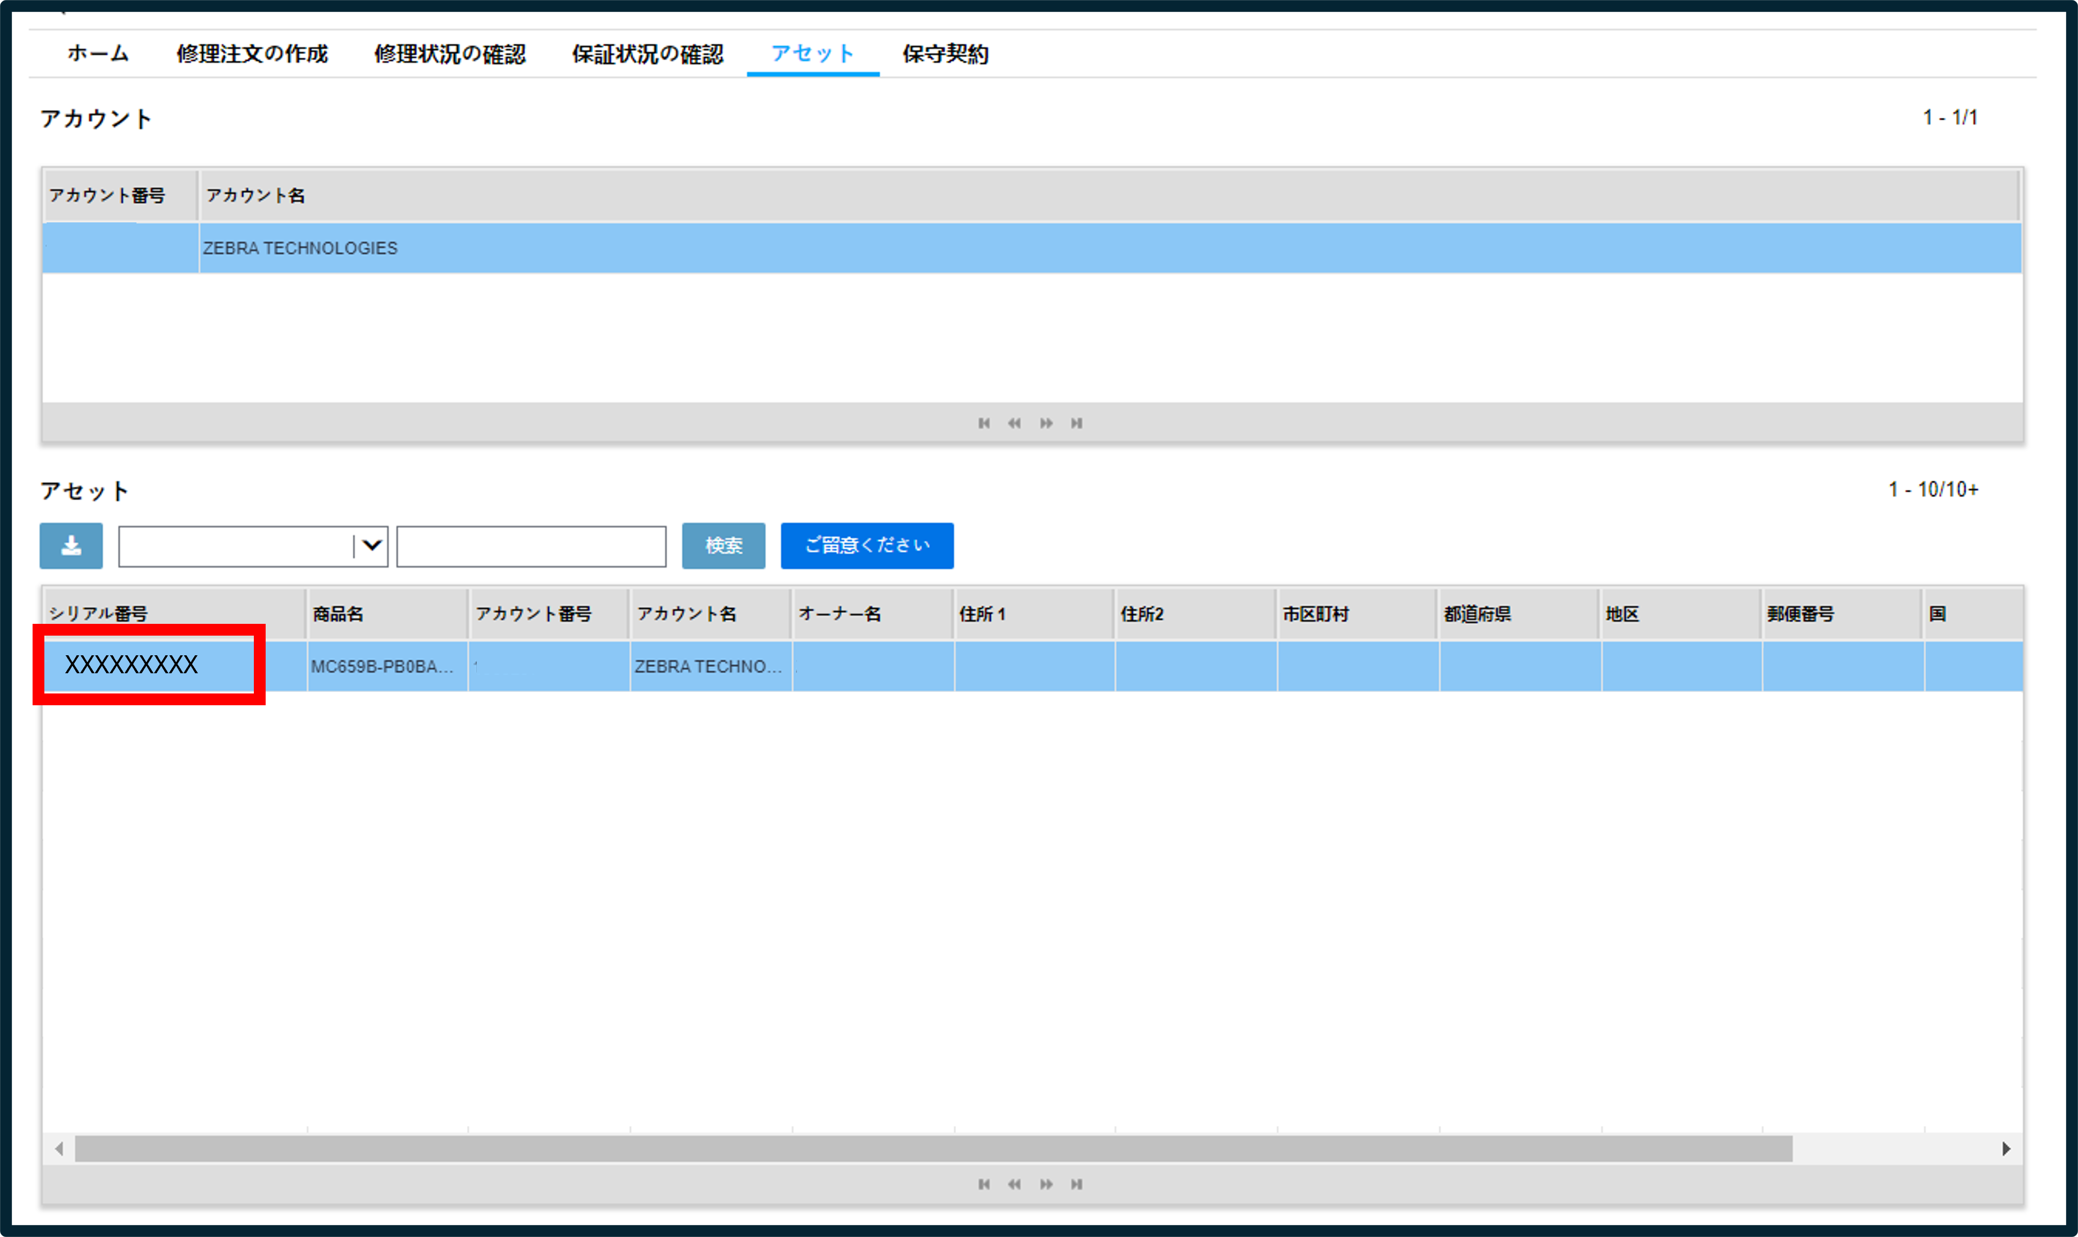Go to previous page in アセット pager
The width and height of the screenshot is (2078, 1237).
(1014, 1184)
